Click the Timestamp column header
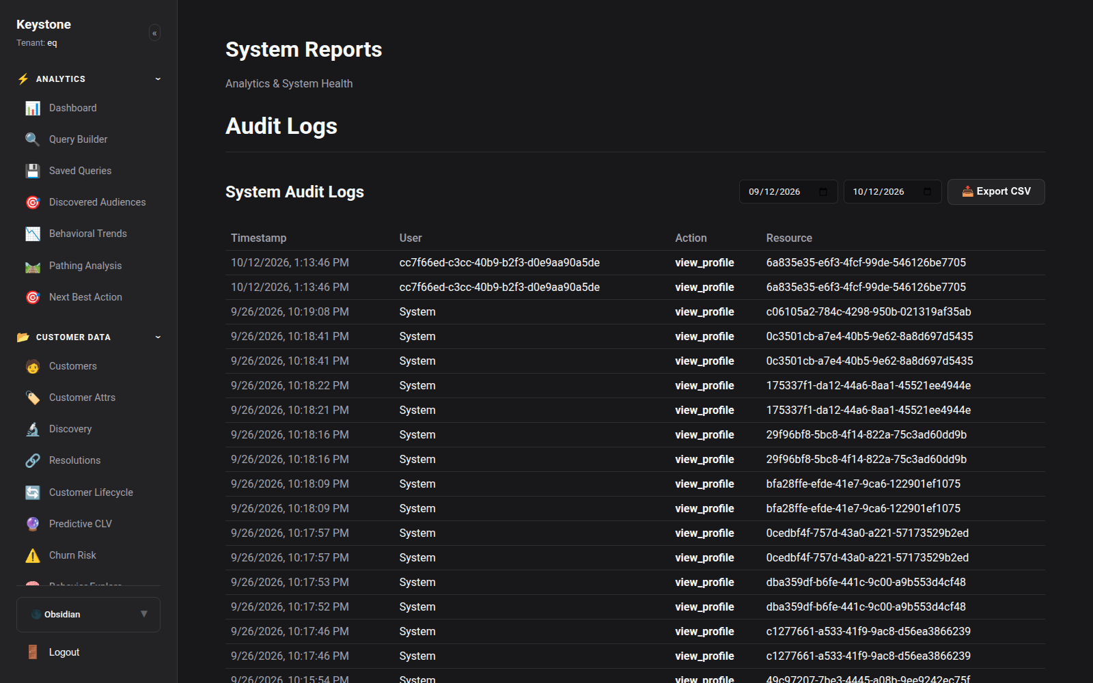The image size is (1093, 683). click(x=259, y=238)
